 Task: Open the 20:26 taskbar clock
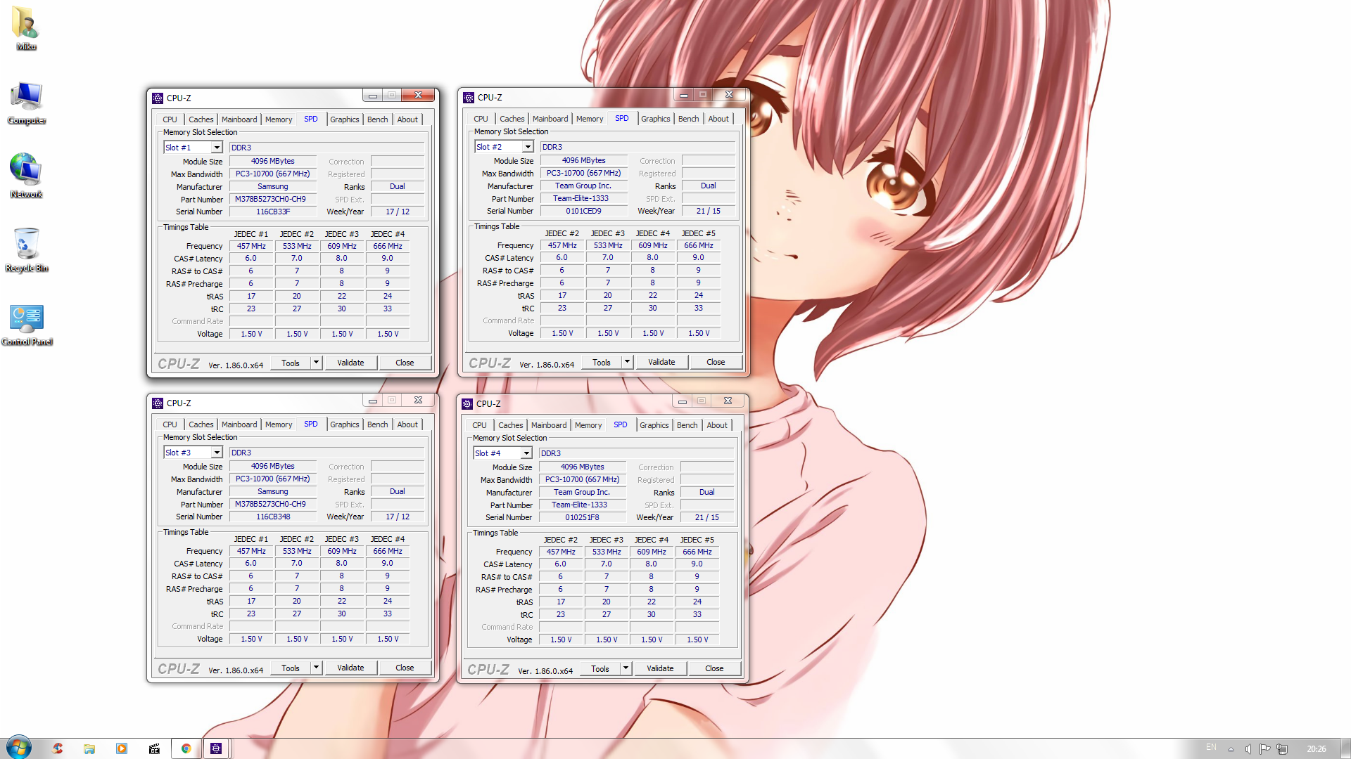click(1317, 749)
